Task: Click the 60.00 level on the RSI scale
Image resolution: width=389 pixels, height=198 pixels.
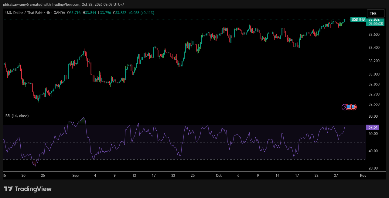Action: pos(373,134)
